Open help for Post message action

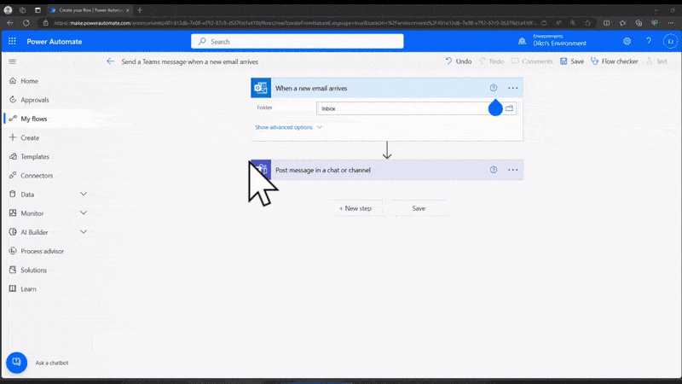pos(494,170)
